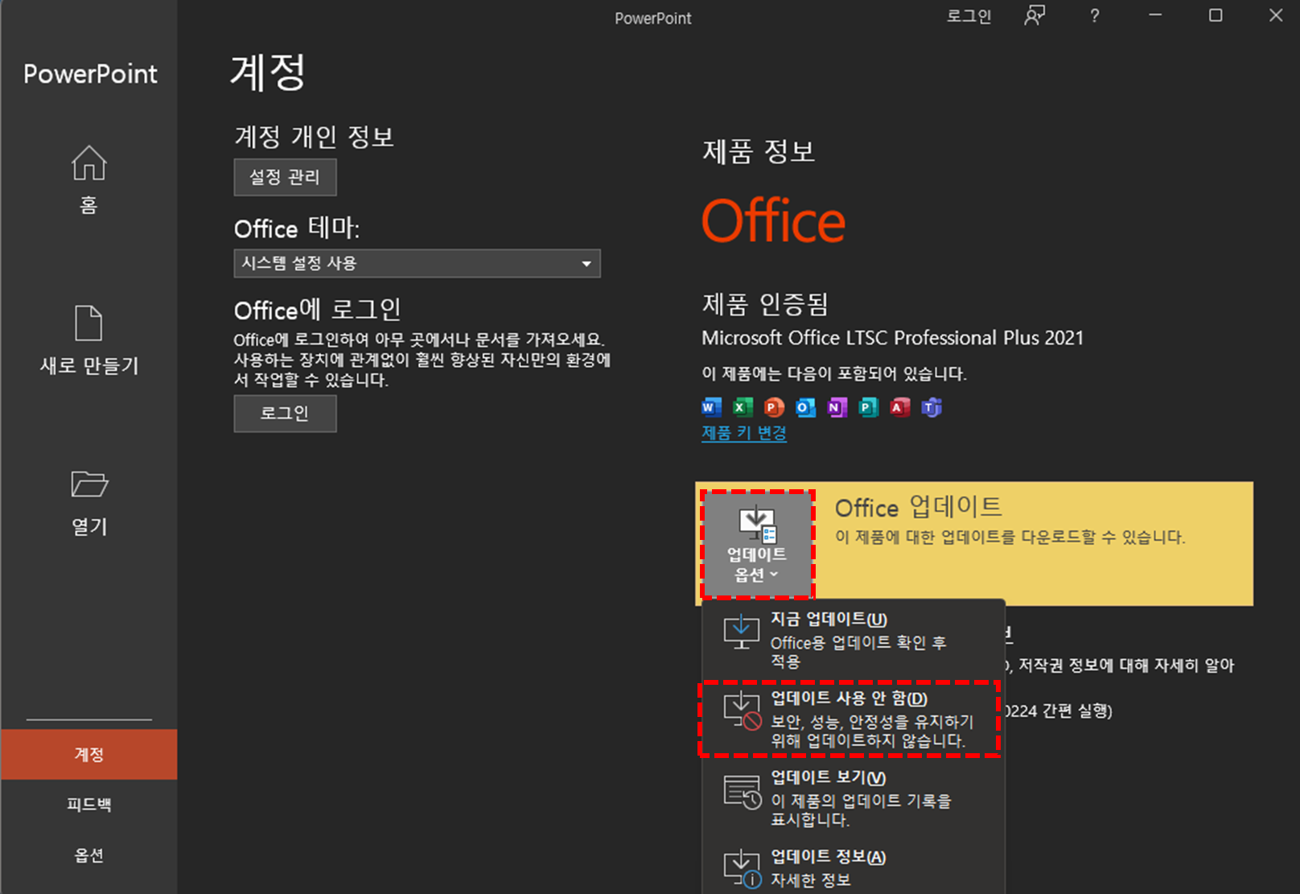Screen dimensions: 1300x894
Task: Open 업데이트 정보(A) menu entry
Action: coord(853,867)
